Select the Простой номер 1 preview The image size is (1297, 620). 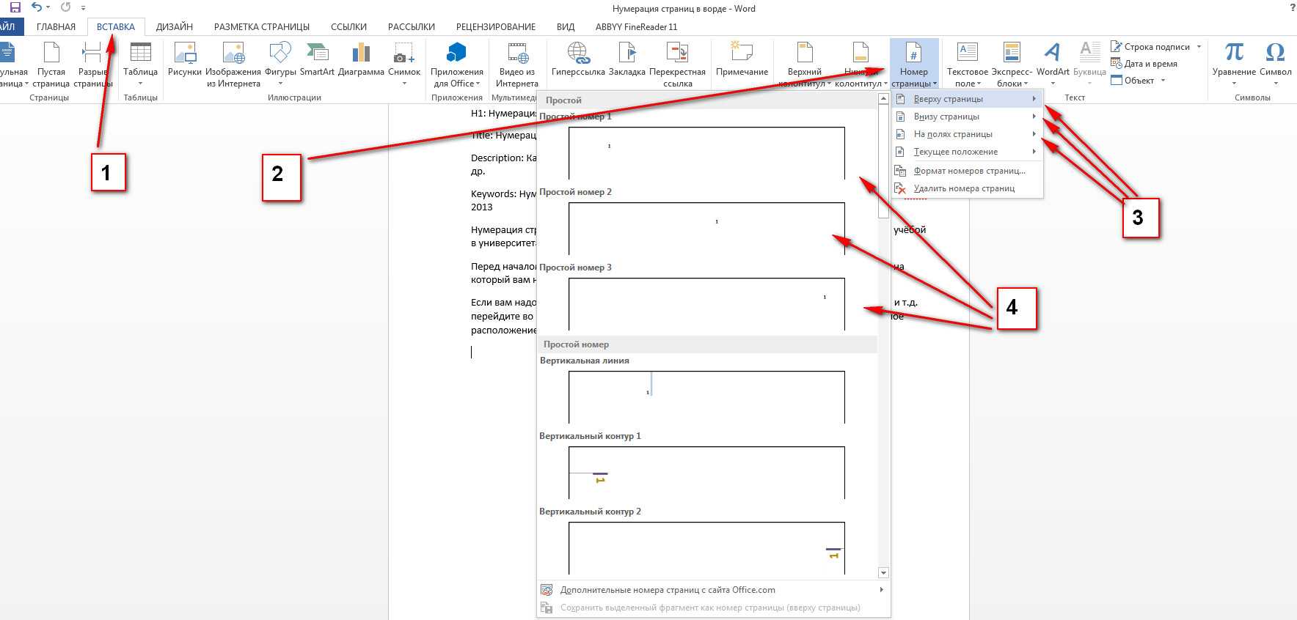706,152
